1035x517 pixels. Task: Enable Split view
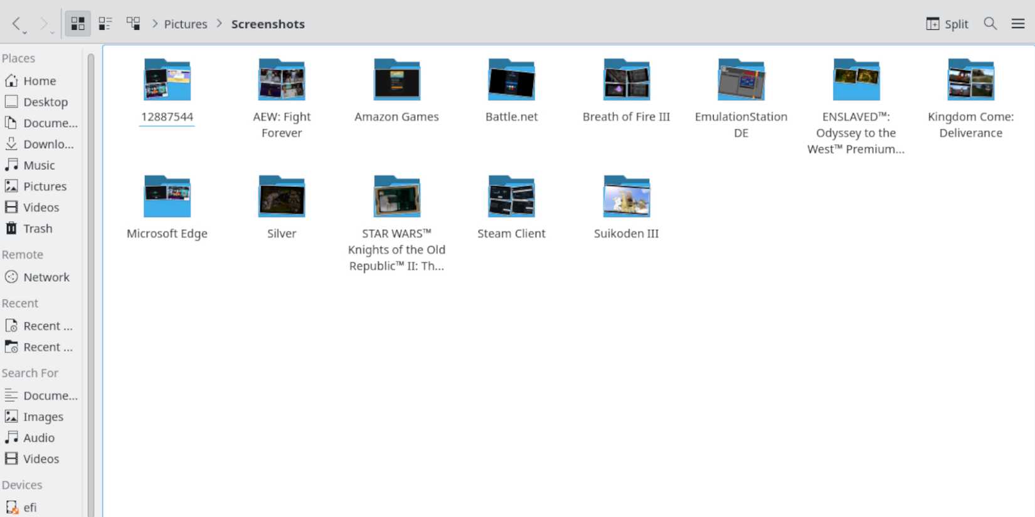[x=947, y=24]
